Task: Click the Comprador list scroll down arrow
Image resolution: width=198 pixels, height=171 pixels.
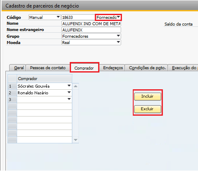Action: pos(76,140)
